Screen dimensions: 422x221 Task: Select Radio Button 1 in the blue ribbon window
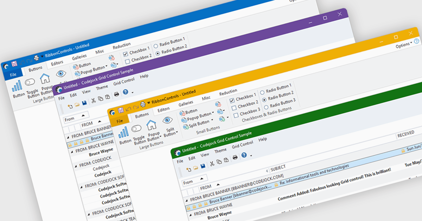156,46
